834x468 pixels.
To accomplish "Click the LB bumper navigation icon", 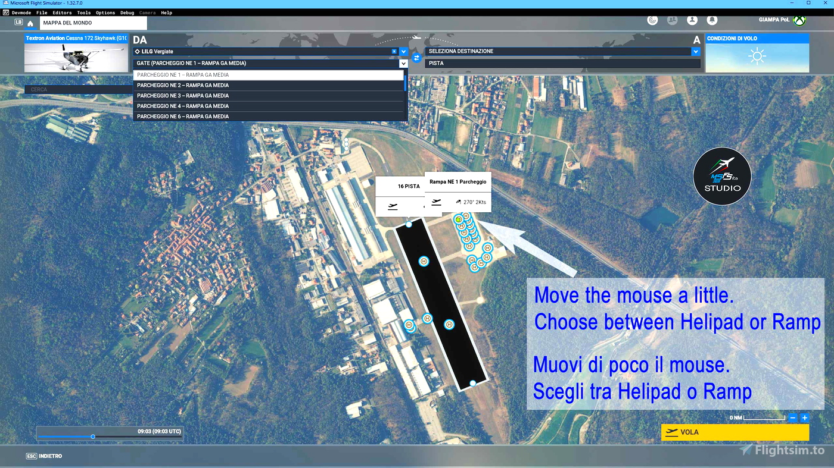I will point(18,22).
